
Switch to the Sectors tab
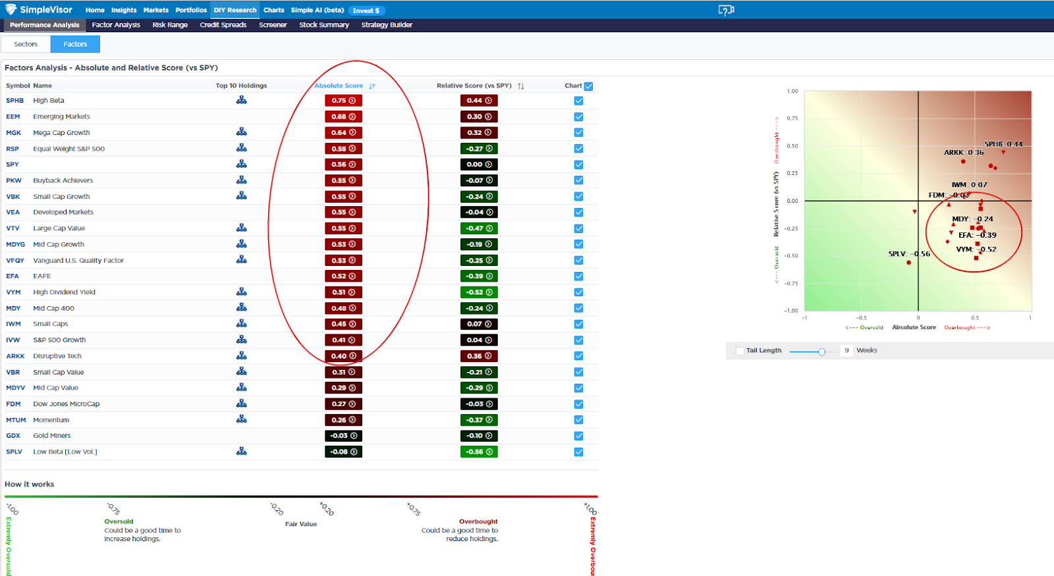26,44
